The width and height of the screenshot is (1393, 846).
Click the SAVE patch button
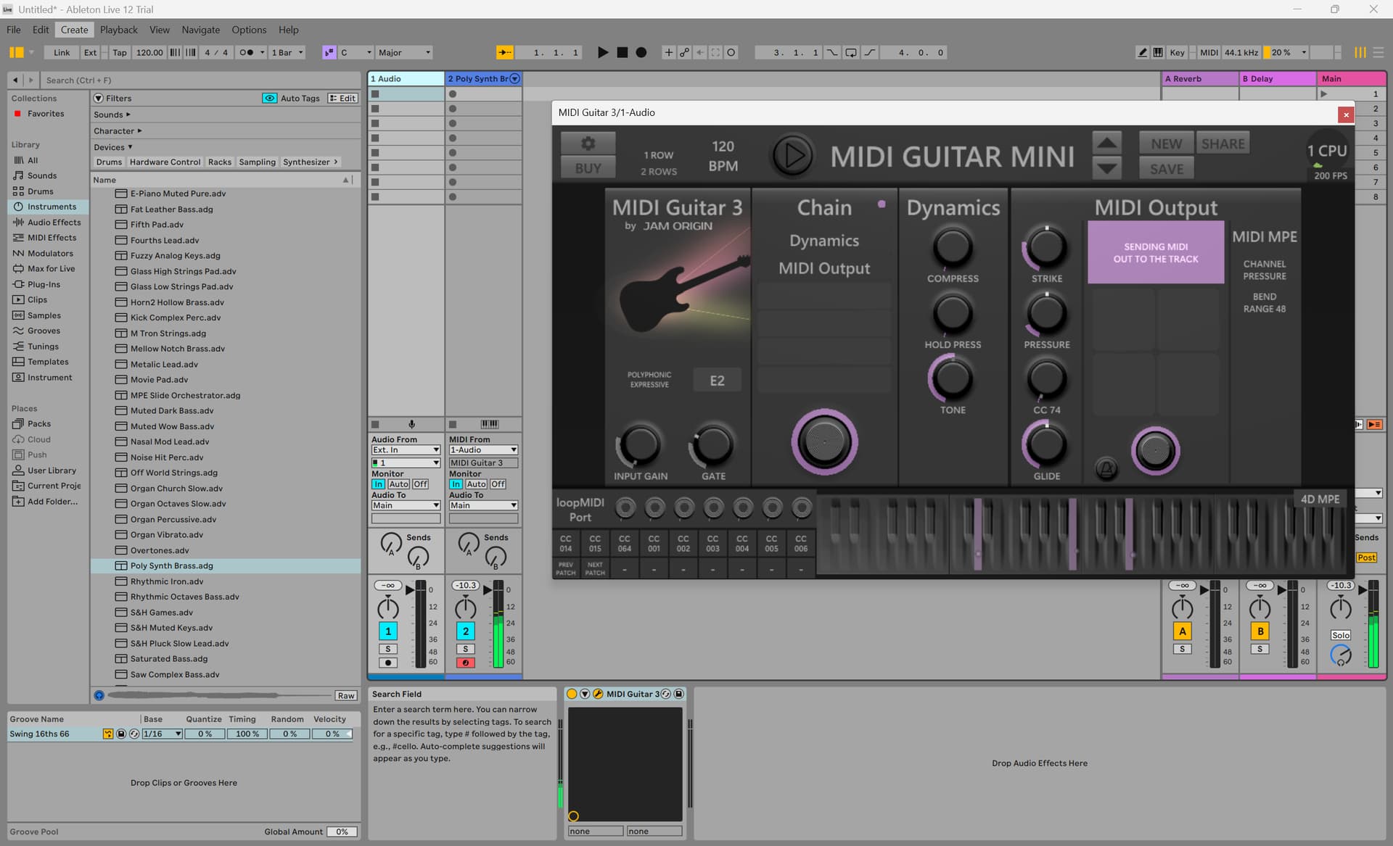point(1166,169)
